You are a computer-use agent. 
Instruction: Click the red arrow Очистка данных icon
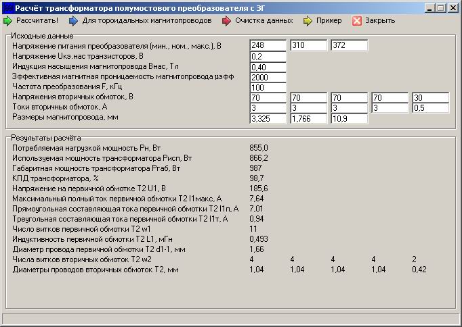click(226, 21)
